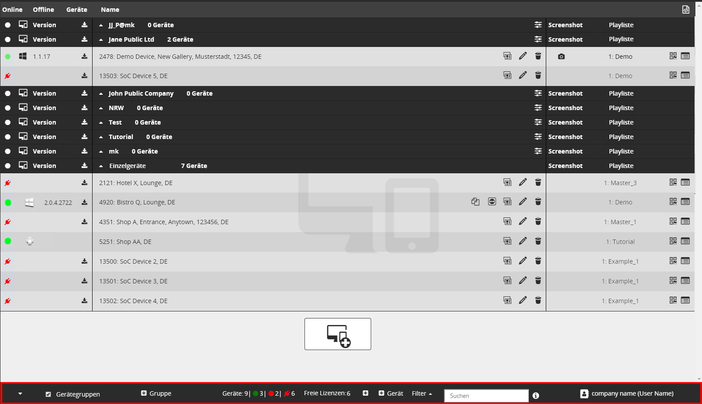Show QR code for Shop AA device

point(673,241)
